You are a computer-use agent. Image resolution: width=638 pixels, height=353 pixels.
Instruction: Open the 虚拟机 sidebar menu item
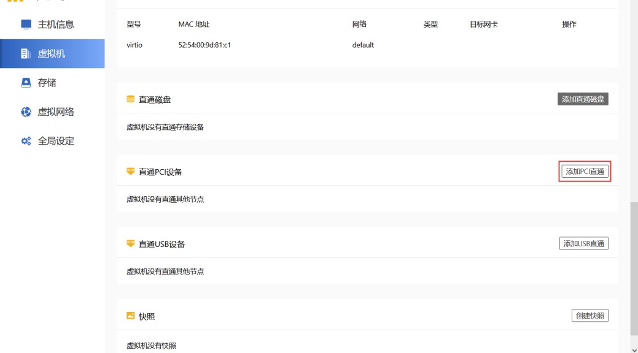pos(52,54)
